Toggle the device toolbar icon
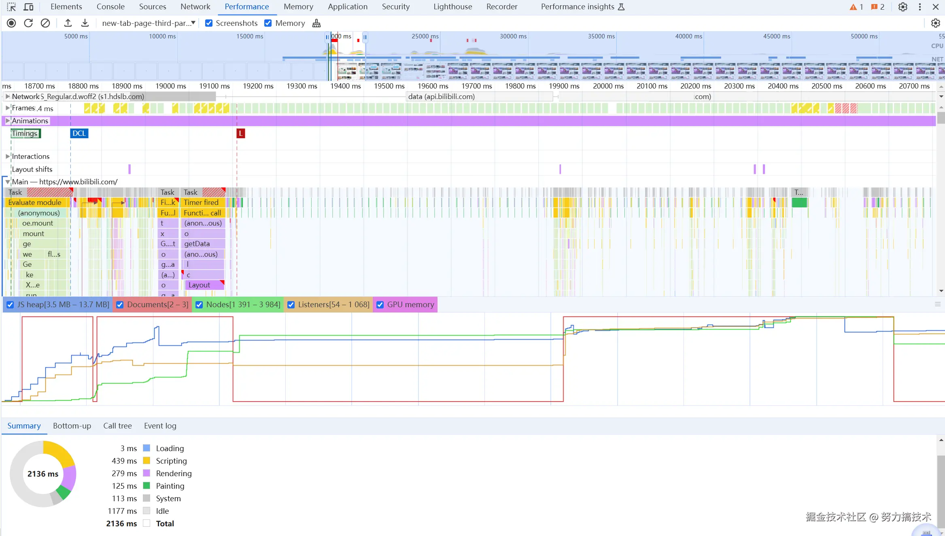The image size is (945, 536). [29, 7]
